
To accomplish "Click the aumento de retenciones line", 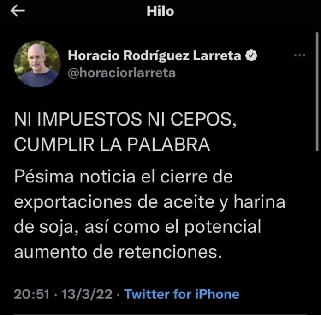I will point(118,252).
